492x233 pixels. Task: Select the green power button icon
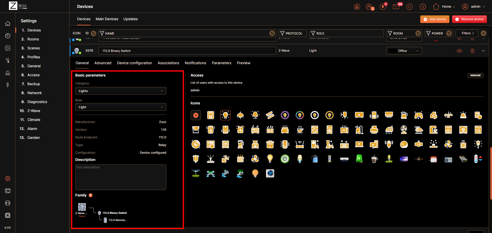point(285,159)
